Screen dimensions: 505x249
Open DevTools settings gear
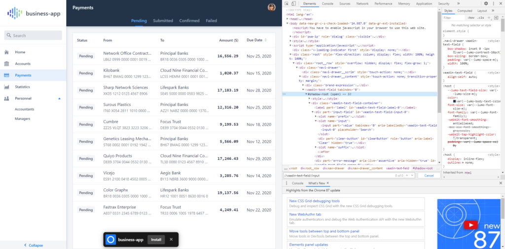487,3
